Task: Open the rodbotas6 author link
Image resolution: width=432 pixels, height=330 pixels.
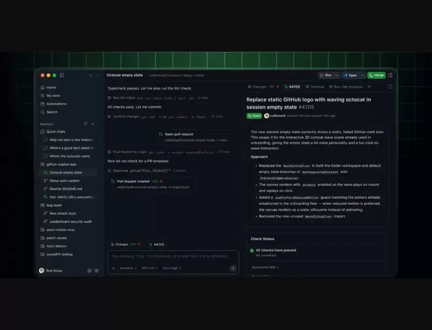Action: pos(278,116)
